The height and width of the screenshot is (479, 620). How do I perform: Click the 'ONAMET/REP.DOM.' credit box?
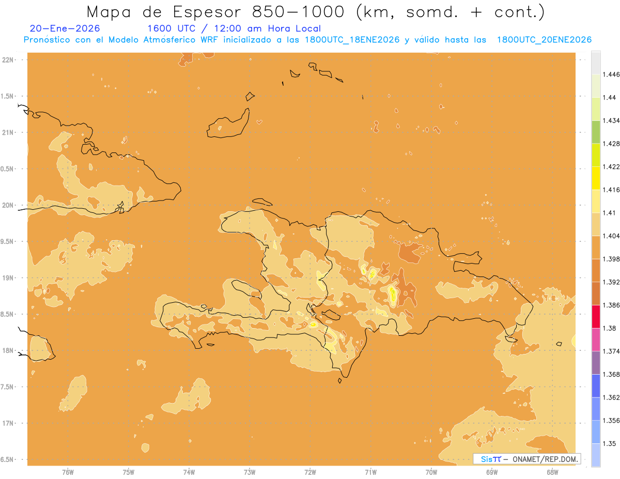(x=527, y=459)
